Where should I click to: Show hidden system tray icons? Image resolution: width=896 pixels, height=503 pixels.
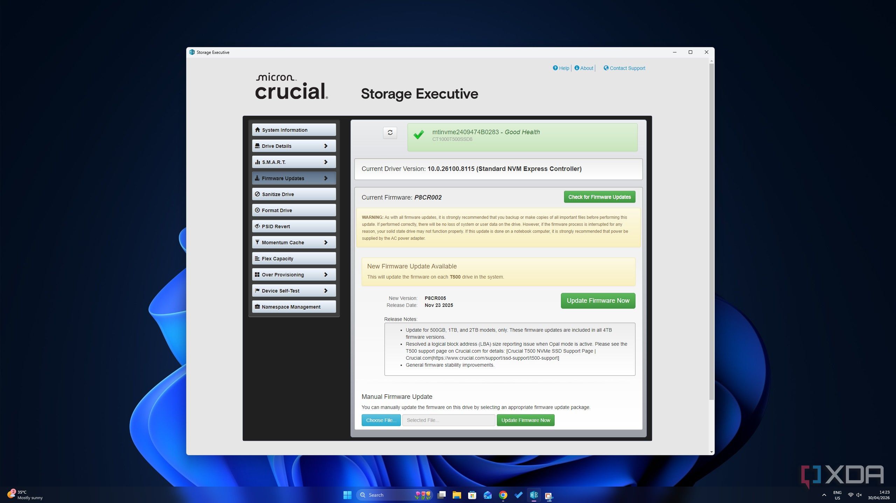coord(824,495)
